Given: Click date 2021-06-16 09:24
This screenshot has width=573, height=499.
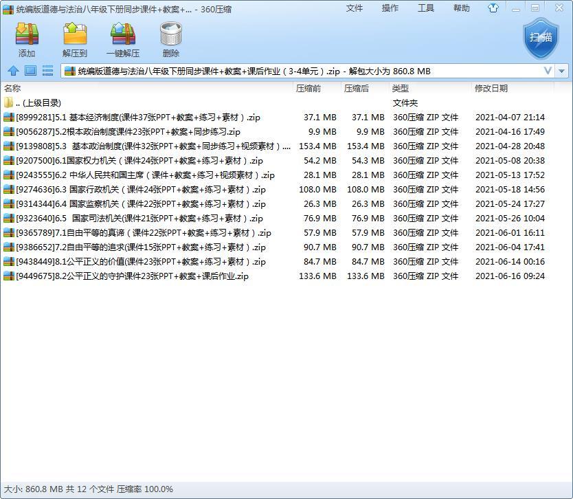Looking at the screenshot, I should pos(510,276).
